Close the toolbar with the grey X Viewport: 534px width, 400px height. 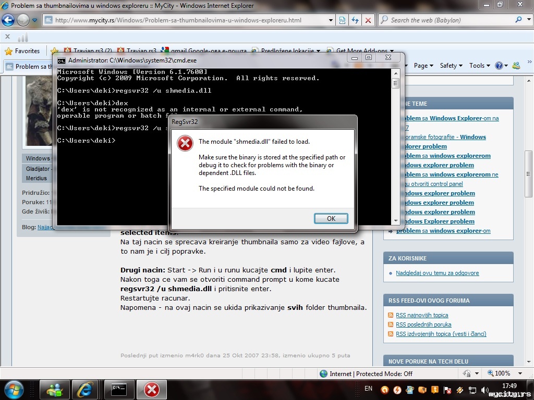tap(7, 36)
